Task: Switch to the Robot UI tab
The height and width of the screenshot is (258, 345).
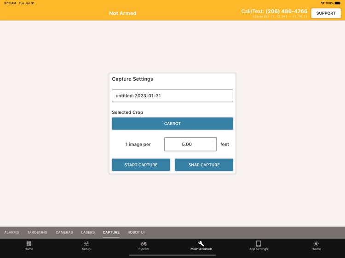Action: click(136, 232)
